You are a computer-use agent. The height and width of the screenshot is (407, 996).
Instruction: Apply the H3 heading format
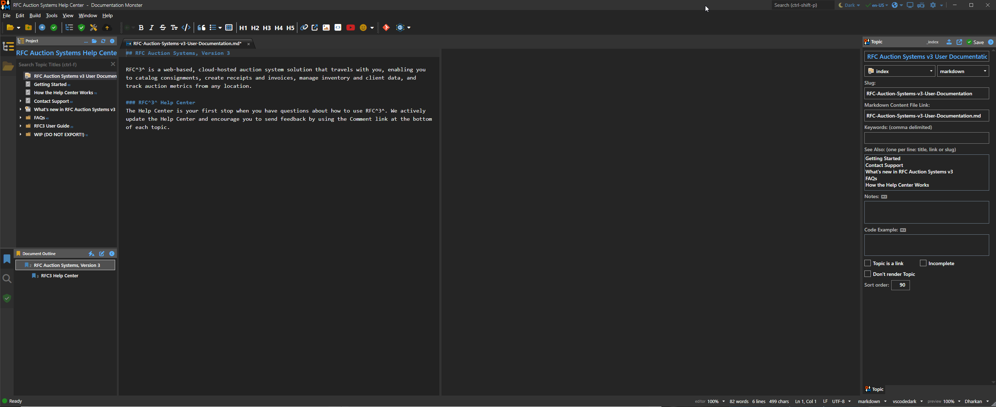click(x=266, y=28)
